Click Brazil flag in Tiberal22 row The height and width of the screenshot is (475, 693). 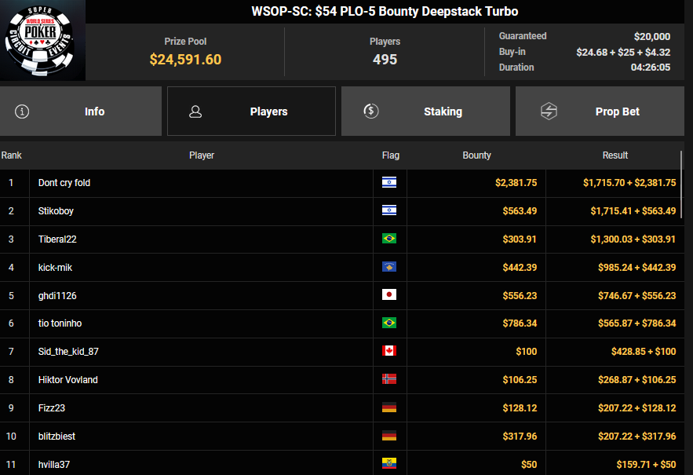pos(388,239)
